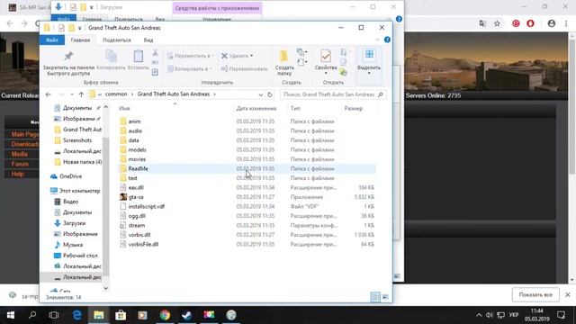Select the vorbisFile.dll file
The height and width of the screenshot is (324, 576).
click(x=143, y=244)
